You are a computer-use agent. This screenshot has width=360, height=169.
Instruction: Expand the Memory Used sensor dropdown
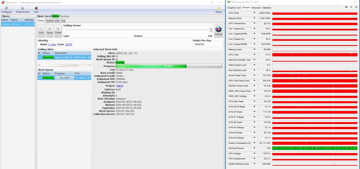(x=254, y=49)
